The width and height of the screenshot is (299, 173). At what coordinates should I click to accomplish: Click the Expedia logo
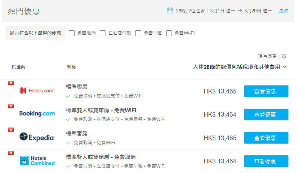37,137
